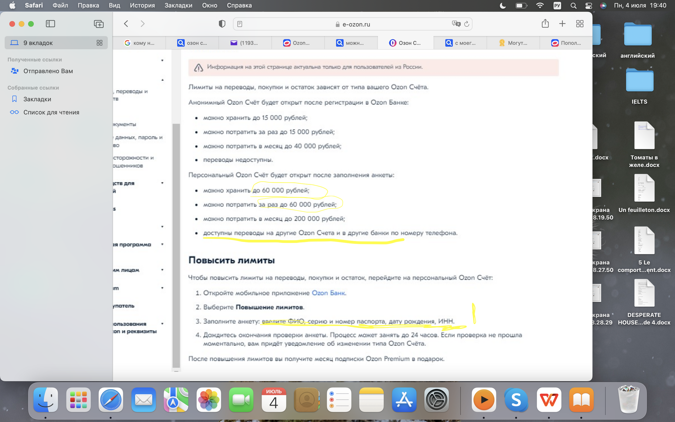Switch to the Попол... tab
This screenshot has width=675, height=422.
click(x=566, y=43)
